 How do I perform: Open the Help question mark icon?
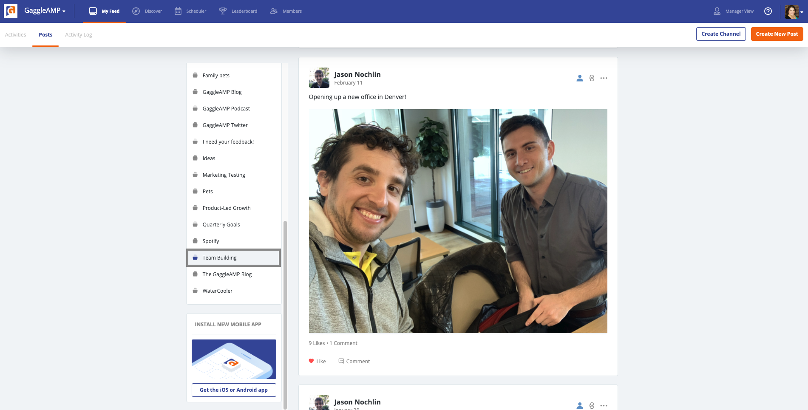click(768, 11)
